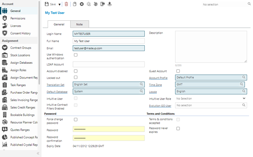Tick the Account disabled checkbox

point(75,71)
